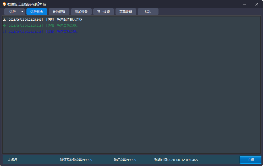Screen dimensions: 263x166
Task: Select the 其它设置 tab
Action: pyautogui.click(x=103, y=12)
